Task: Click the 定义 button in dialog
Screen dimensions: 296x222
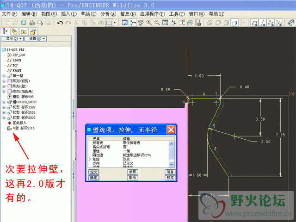Action: tap(93, 172)
